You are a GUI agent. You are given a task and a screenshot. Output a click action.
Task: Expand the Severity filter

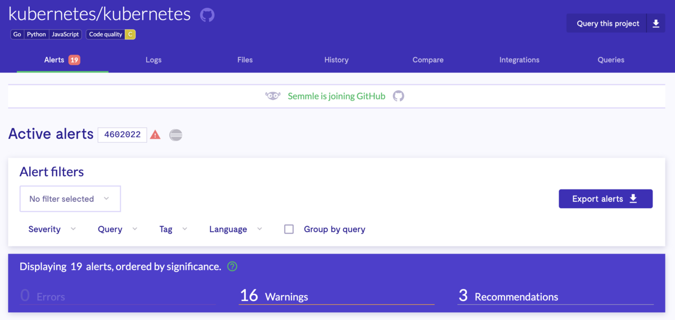coord(52,229)
